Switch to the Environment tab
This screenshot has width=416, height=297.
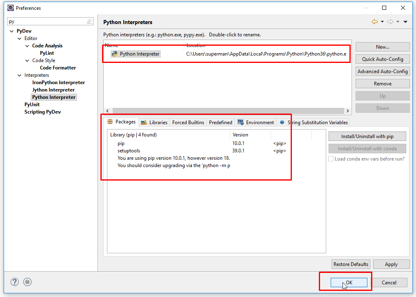pyautogui.click(x=256, y=122)
